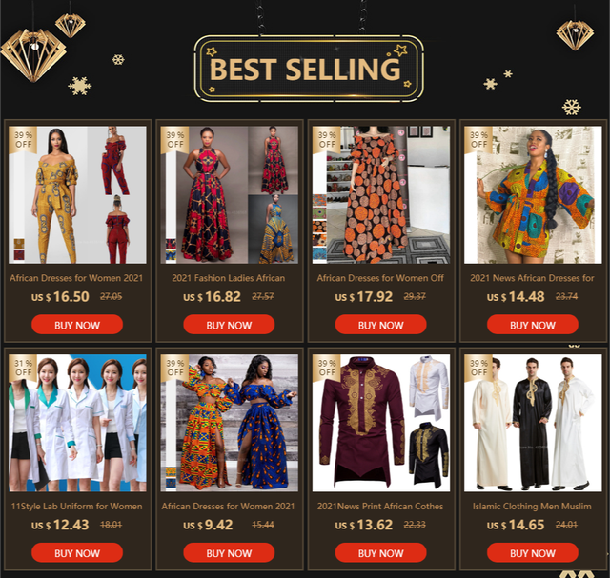The height and width of the screenshot is (578, 610).
Task: Click BUY NOW for the $13.62 shirt
Action: 381,552
